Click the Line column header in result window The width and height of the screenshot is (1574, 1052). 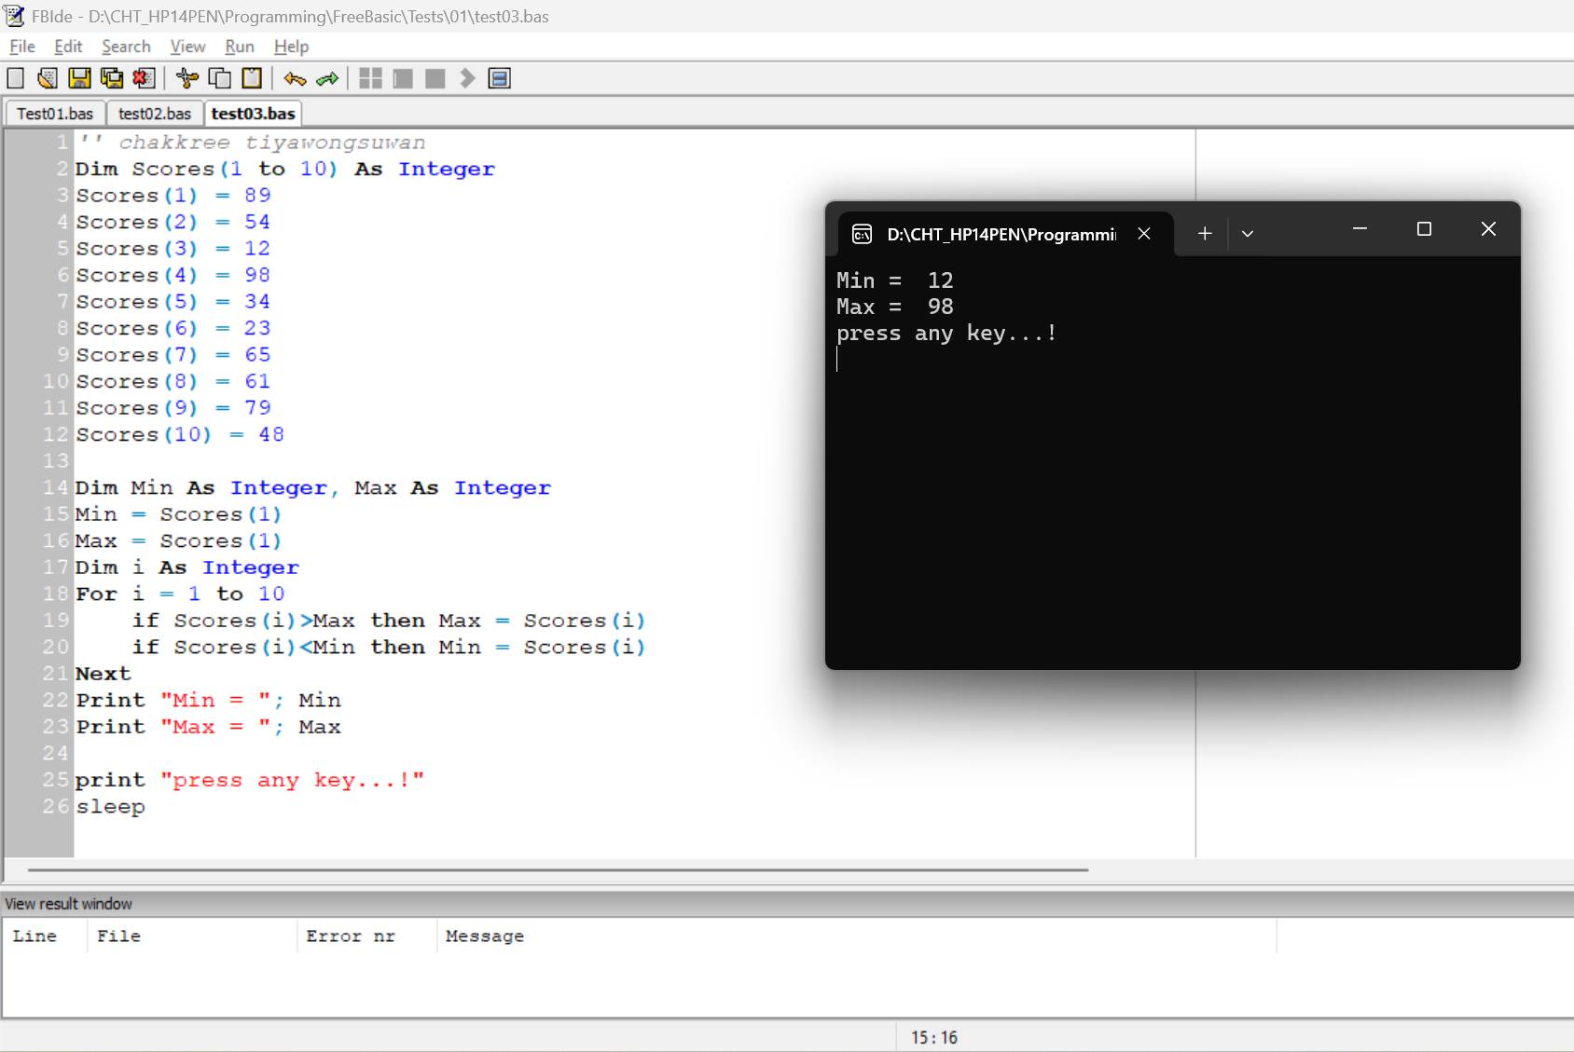tap(35, 936)
